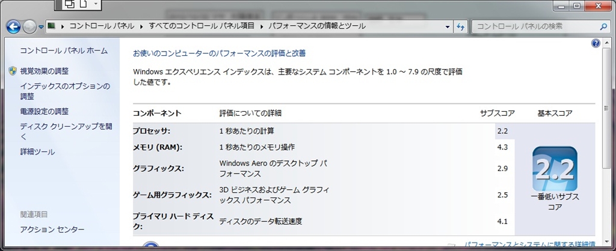Click the overlapping windows icon in top toolbar
Screen dimensions: 616x251
(70, 4)
